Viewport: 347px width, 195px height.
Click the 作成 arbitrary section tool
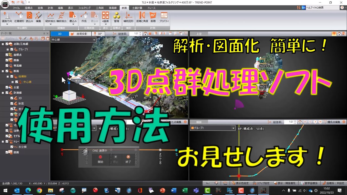pyautogui.click(x=84, y=17)
